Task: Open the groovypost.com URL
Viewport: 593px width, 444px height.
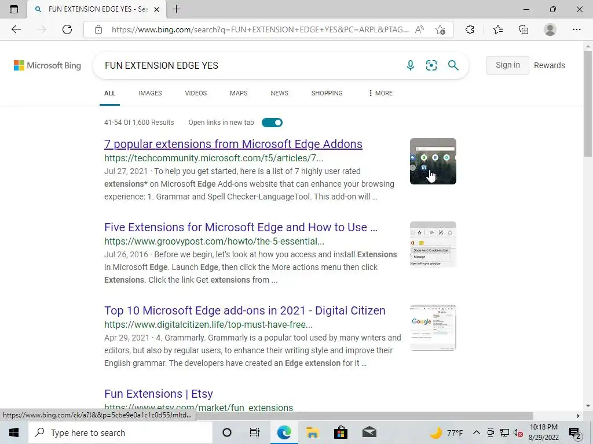Action: tap(214, 241)
